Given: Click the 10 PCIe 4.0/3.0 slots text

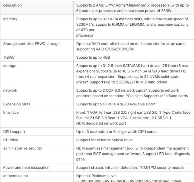Looking at the screenshot, I should [x=118, y=104].
